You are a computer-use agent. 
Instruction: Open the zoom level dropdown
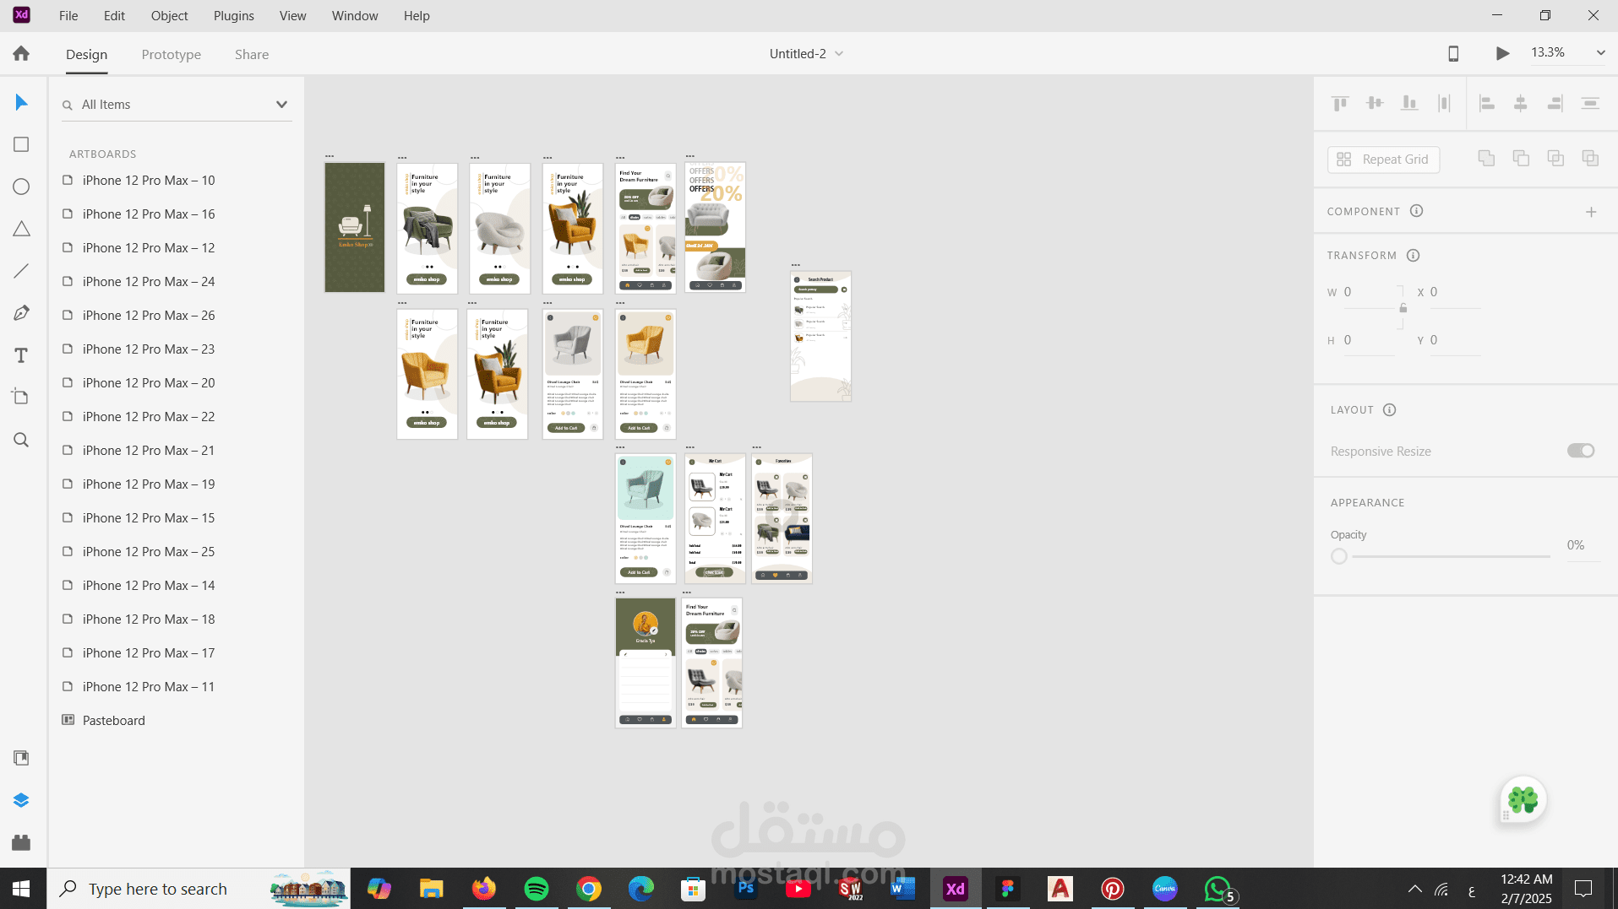coord(1600,52)
